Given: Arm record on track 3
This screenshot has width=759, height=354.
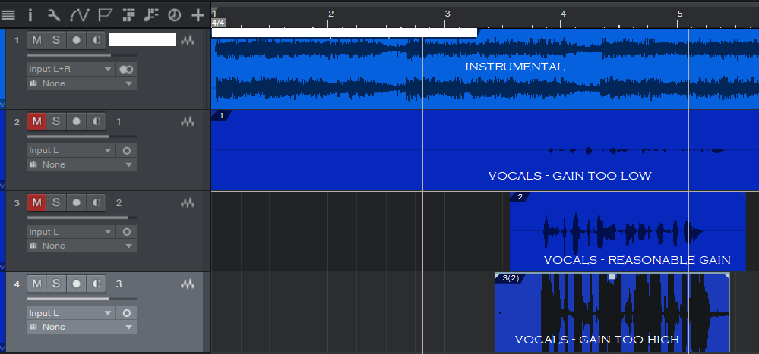Looking at the screenshot, I should 77,203.
